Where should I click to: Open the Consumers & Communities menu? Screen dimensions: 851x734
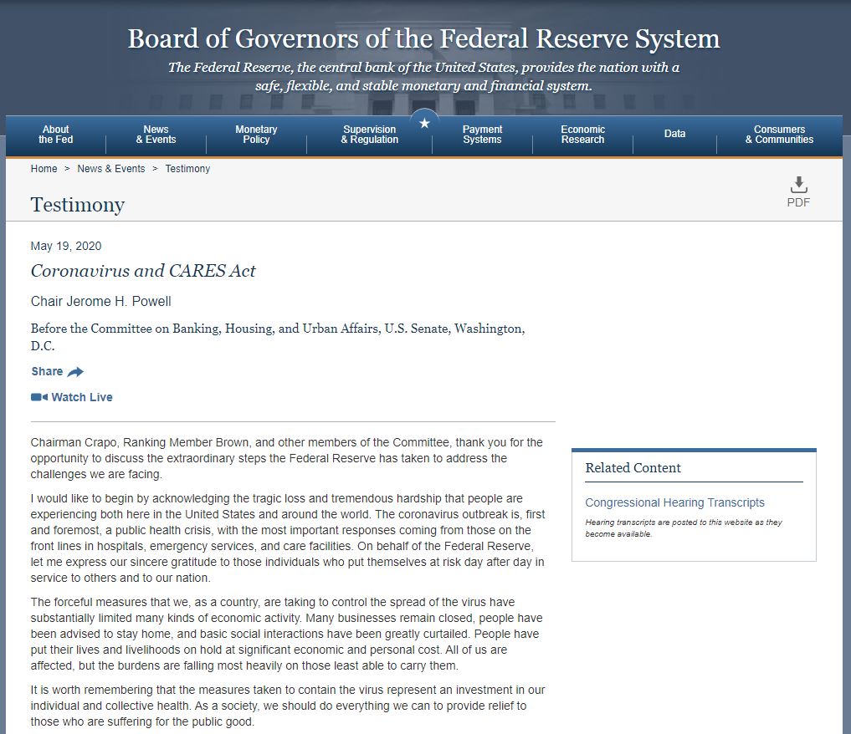779,135
